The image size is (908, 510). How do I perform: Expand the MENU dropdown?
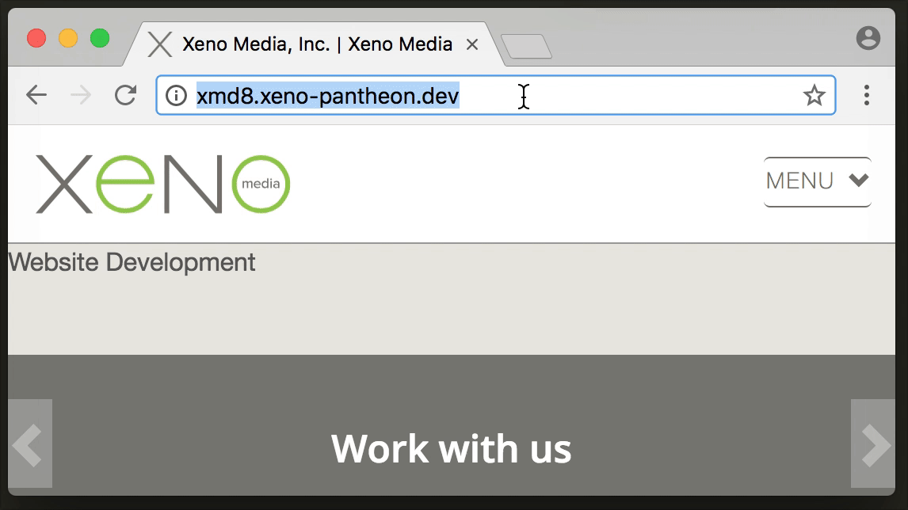(x=817, y=181)
